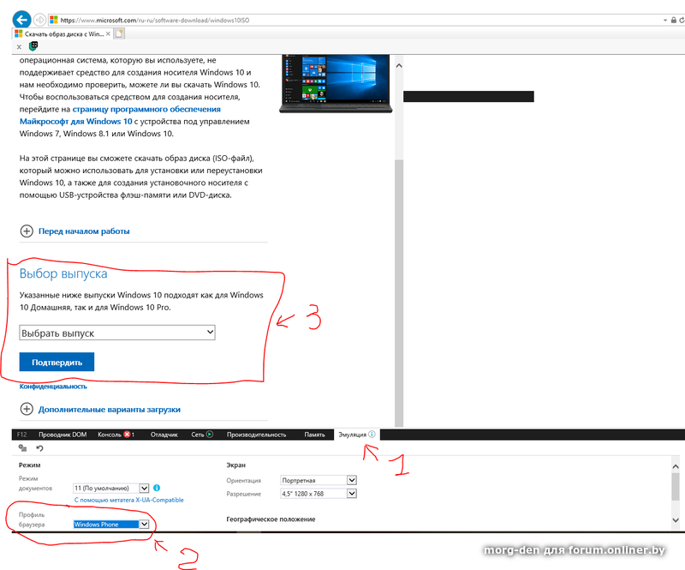
Task: Open the 'Windows Phone' browser profile dropdown
Action: [x=111, y=524]
